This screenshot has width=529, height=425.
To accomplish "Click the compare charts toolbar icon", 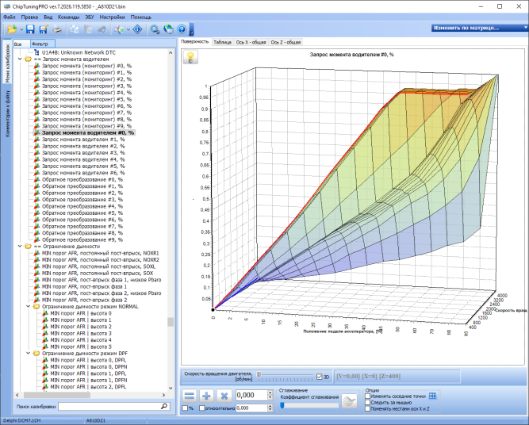I will (x=119, y=29).
